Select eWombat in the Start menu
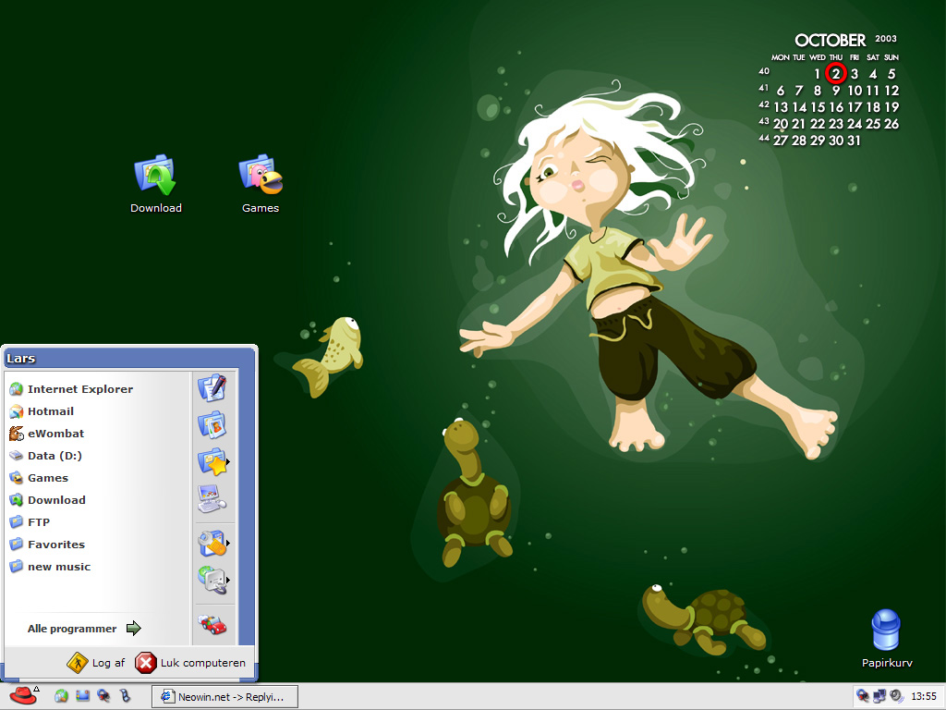This screenshot has height=710, width=946. tap(55, 434)
